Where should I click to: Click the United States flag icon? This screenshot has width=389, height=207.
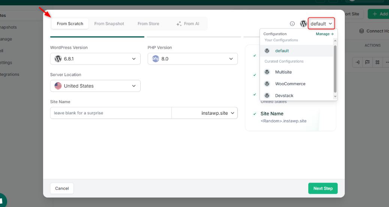[58, 86]
